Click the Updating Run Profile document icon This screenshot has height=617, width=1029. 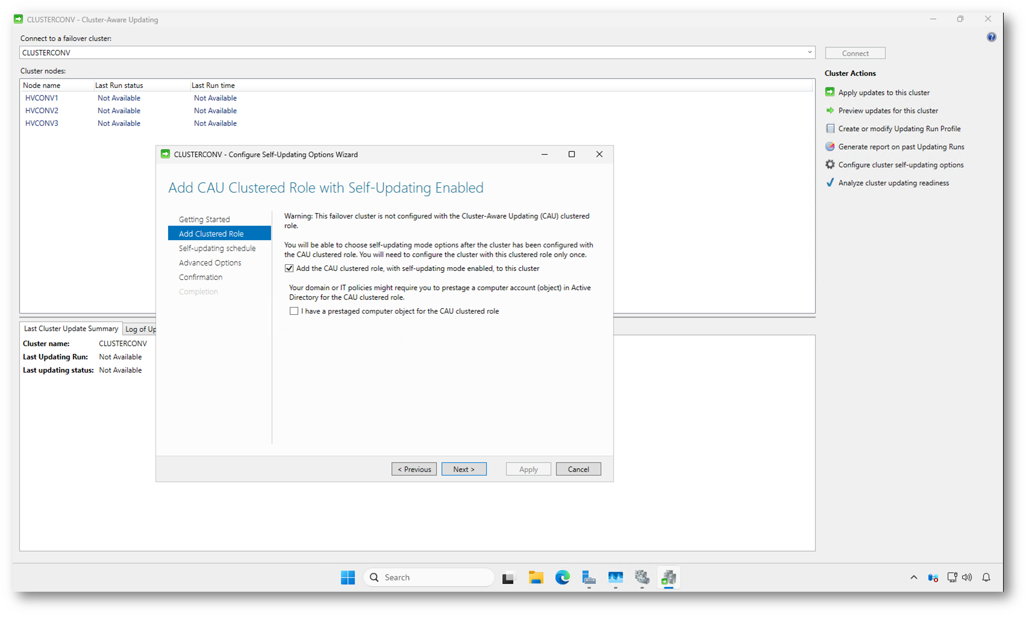tap(830, 128)
